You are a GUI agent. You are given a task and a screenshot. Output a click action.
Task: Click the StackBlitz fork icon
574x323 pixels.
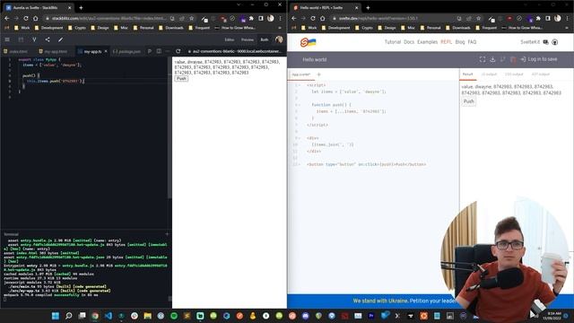pyautogui.click(x=34, y=39)
